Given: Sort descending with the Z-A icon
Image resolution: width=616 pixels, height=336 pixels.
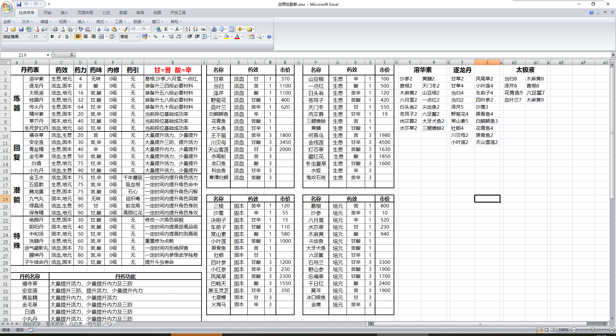Looking at the screenshot, I should click(195, 29).
